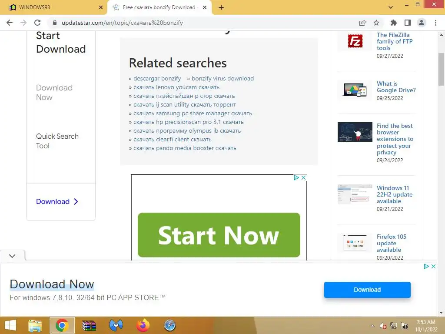The width and height of the screenshot is (445, 334).
Task: Open скачать ij scan utility search
Action: 184,104
